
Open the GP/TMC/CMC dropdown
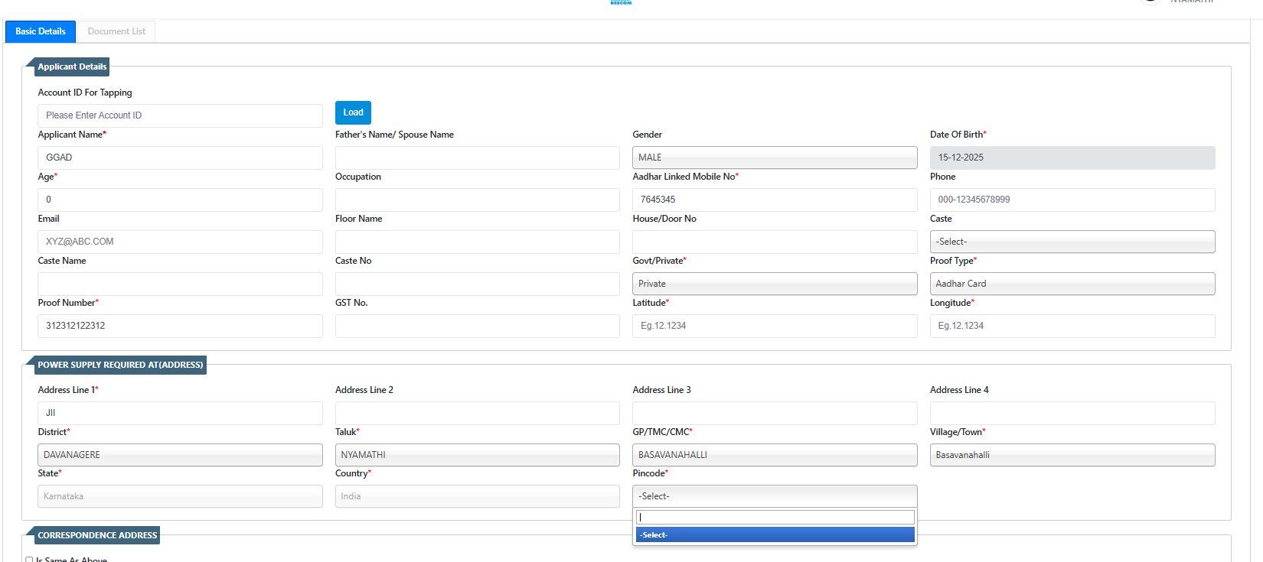tap(774, 455)
